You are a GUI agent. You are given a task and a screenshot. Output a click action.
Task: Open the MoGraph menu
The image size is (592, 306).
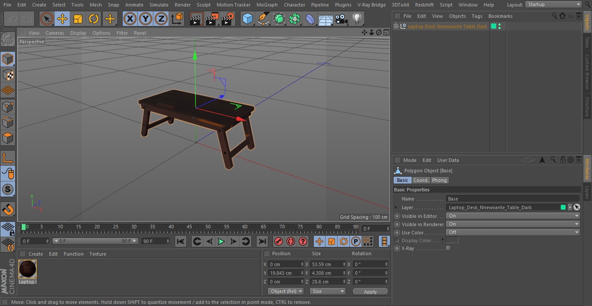[267, 5]
